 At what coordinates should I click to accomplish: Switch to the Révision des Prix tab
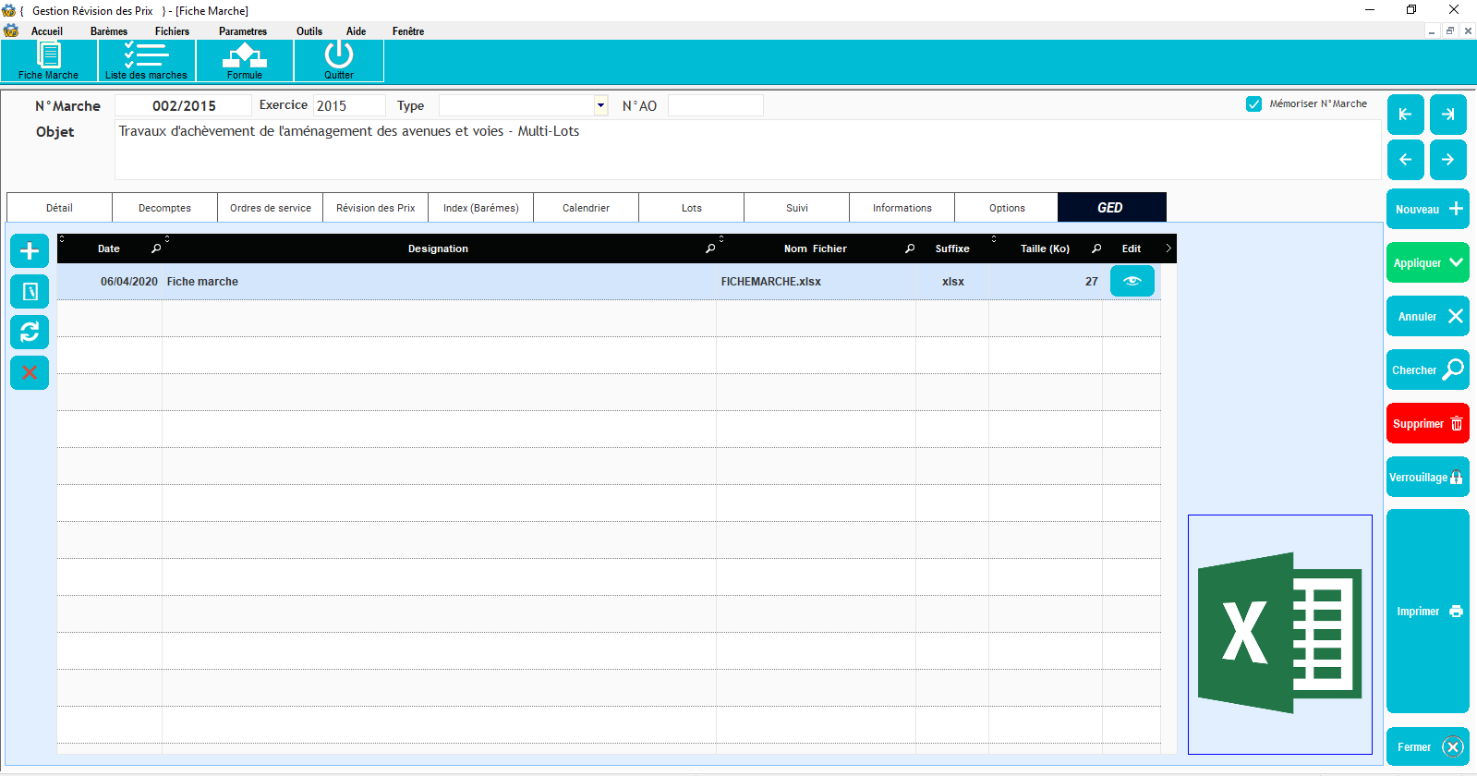[375, 208]
